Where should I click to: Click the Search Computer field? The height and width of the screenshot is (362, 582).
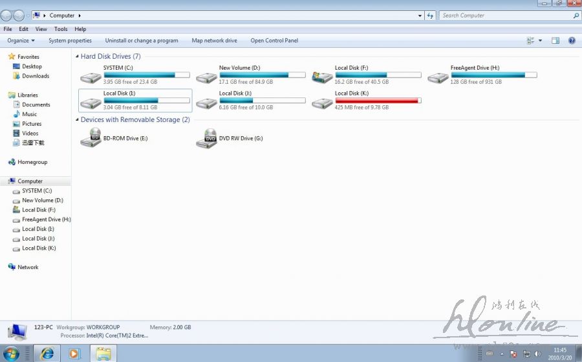click(510, 15)
